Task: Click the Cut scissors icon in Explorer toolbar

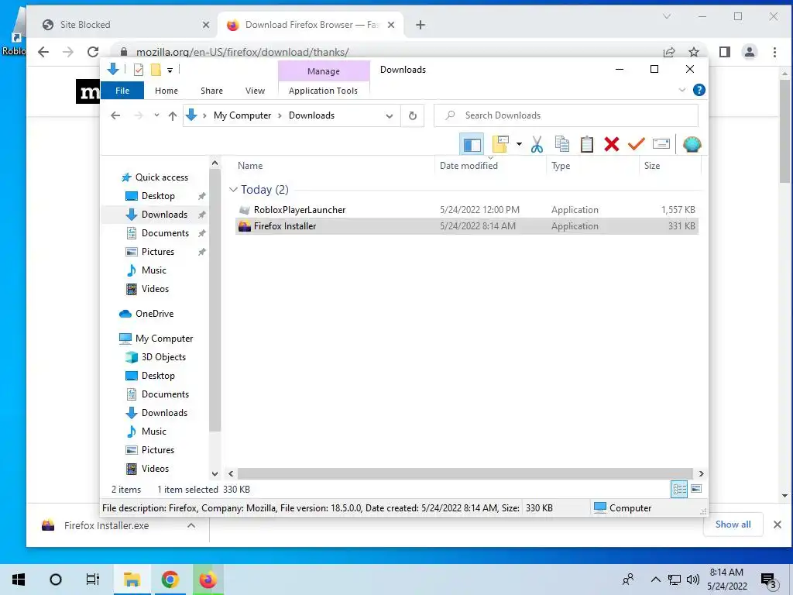Action: (537, 145)
